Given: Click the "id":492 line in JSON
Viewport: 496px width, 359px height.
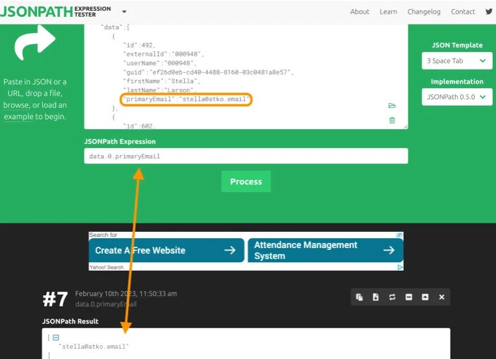Looking at the screenshot, I should [x=139, y=45].
